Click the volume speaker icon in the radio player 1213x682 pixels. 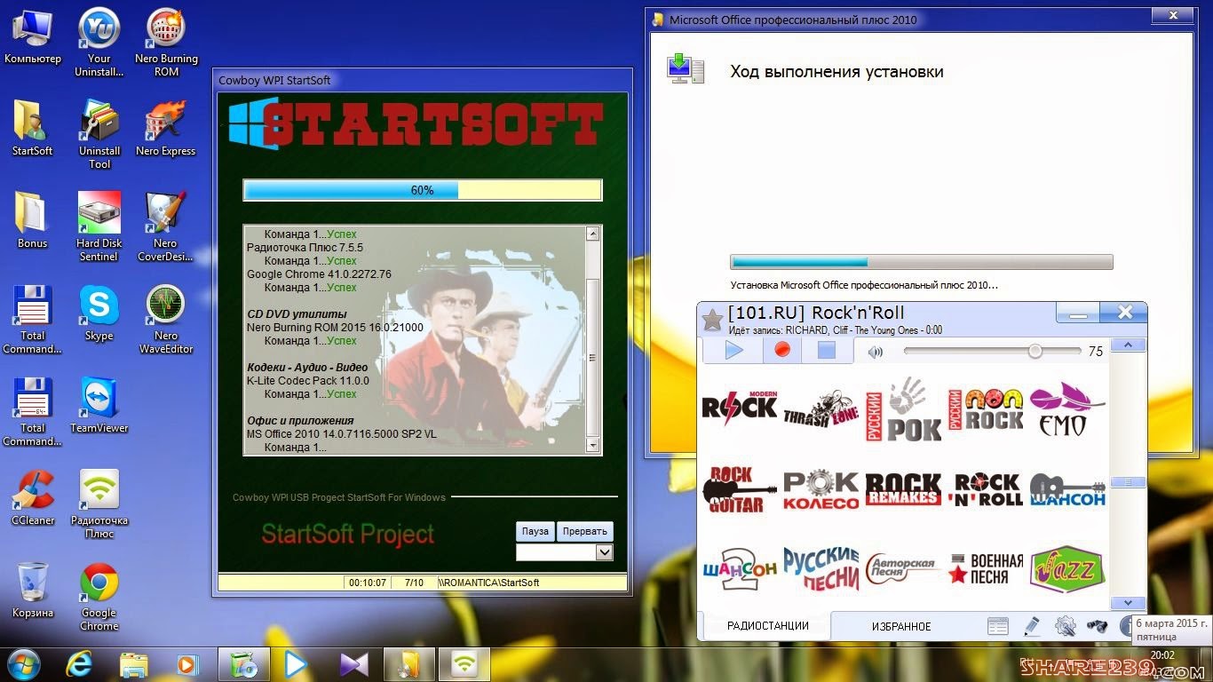[876, 352]
